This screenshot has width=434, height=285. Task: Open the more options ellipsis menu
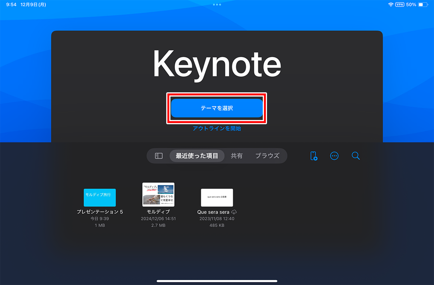(335, 156)
